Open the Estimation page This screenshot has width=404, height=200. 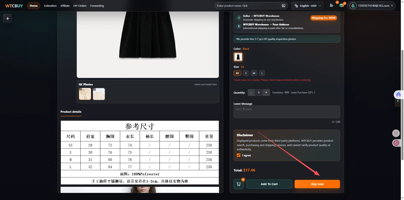[50, 6]
